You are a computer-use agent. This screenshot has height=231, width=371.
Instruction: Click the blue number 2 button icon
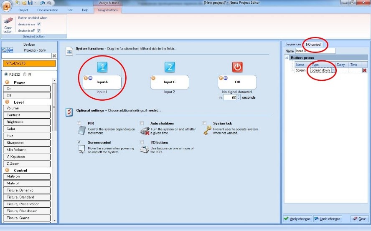click(x=170, y=67)
